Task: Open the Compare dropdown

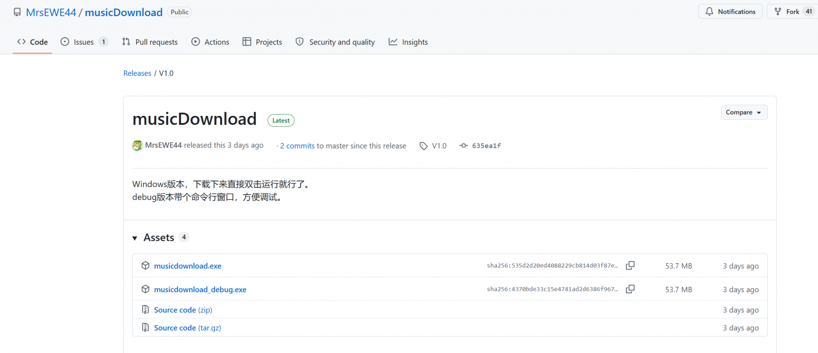Action: click(x=744, y=112)
